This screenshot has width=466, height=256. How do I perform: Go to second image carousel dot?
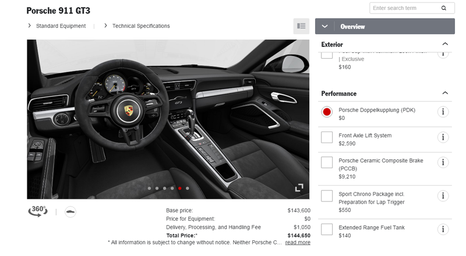(157, 188)
